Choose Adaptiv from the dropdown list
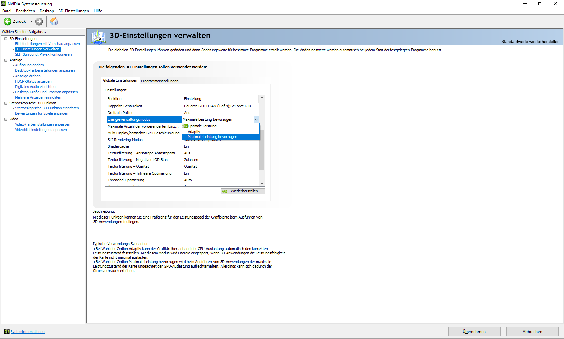564x339 pixels. click(221, 132)
